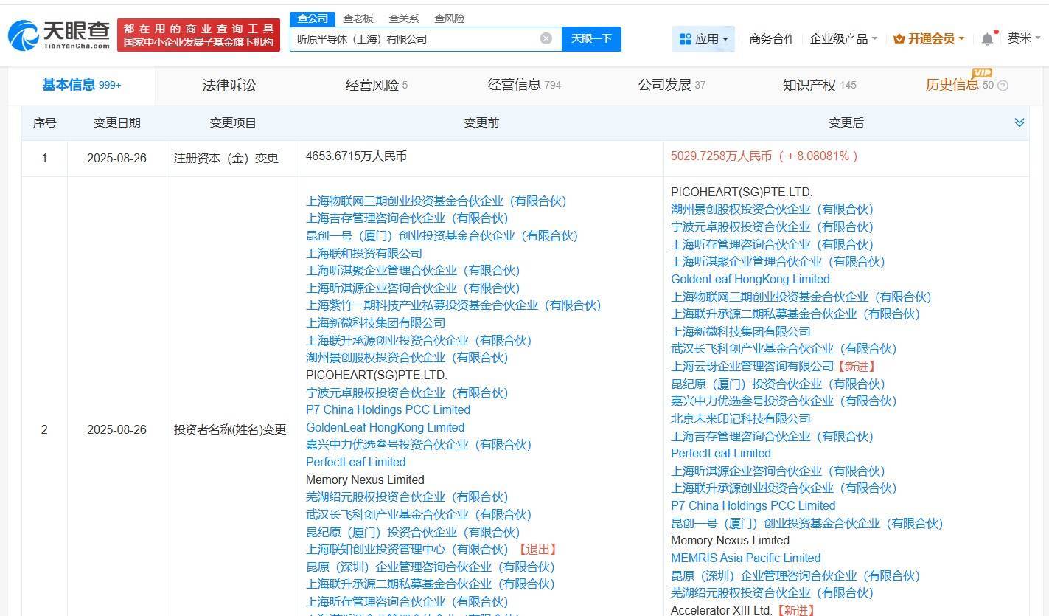Screen dimensions: 1049x616
Task: Select PICOHEART(SG)PTE.LTD. in 变更后 column
Action: (742, 192)
